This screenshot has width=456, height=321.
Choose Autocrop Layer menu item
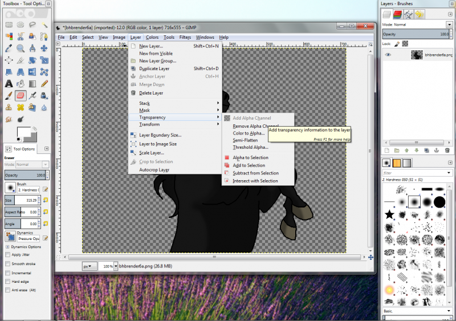pos(175,170)
